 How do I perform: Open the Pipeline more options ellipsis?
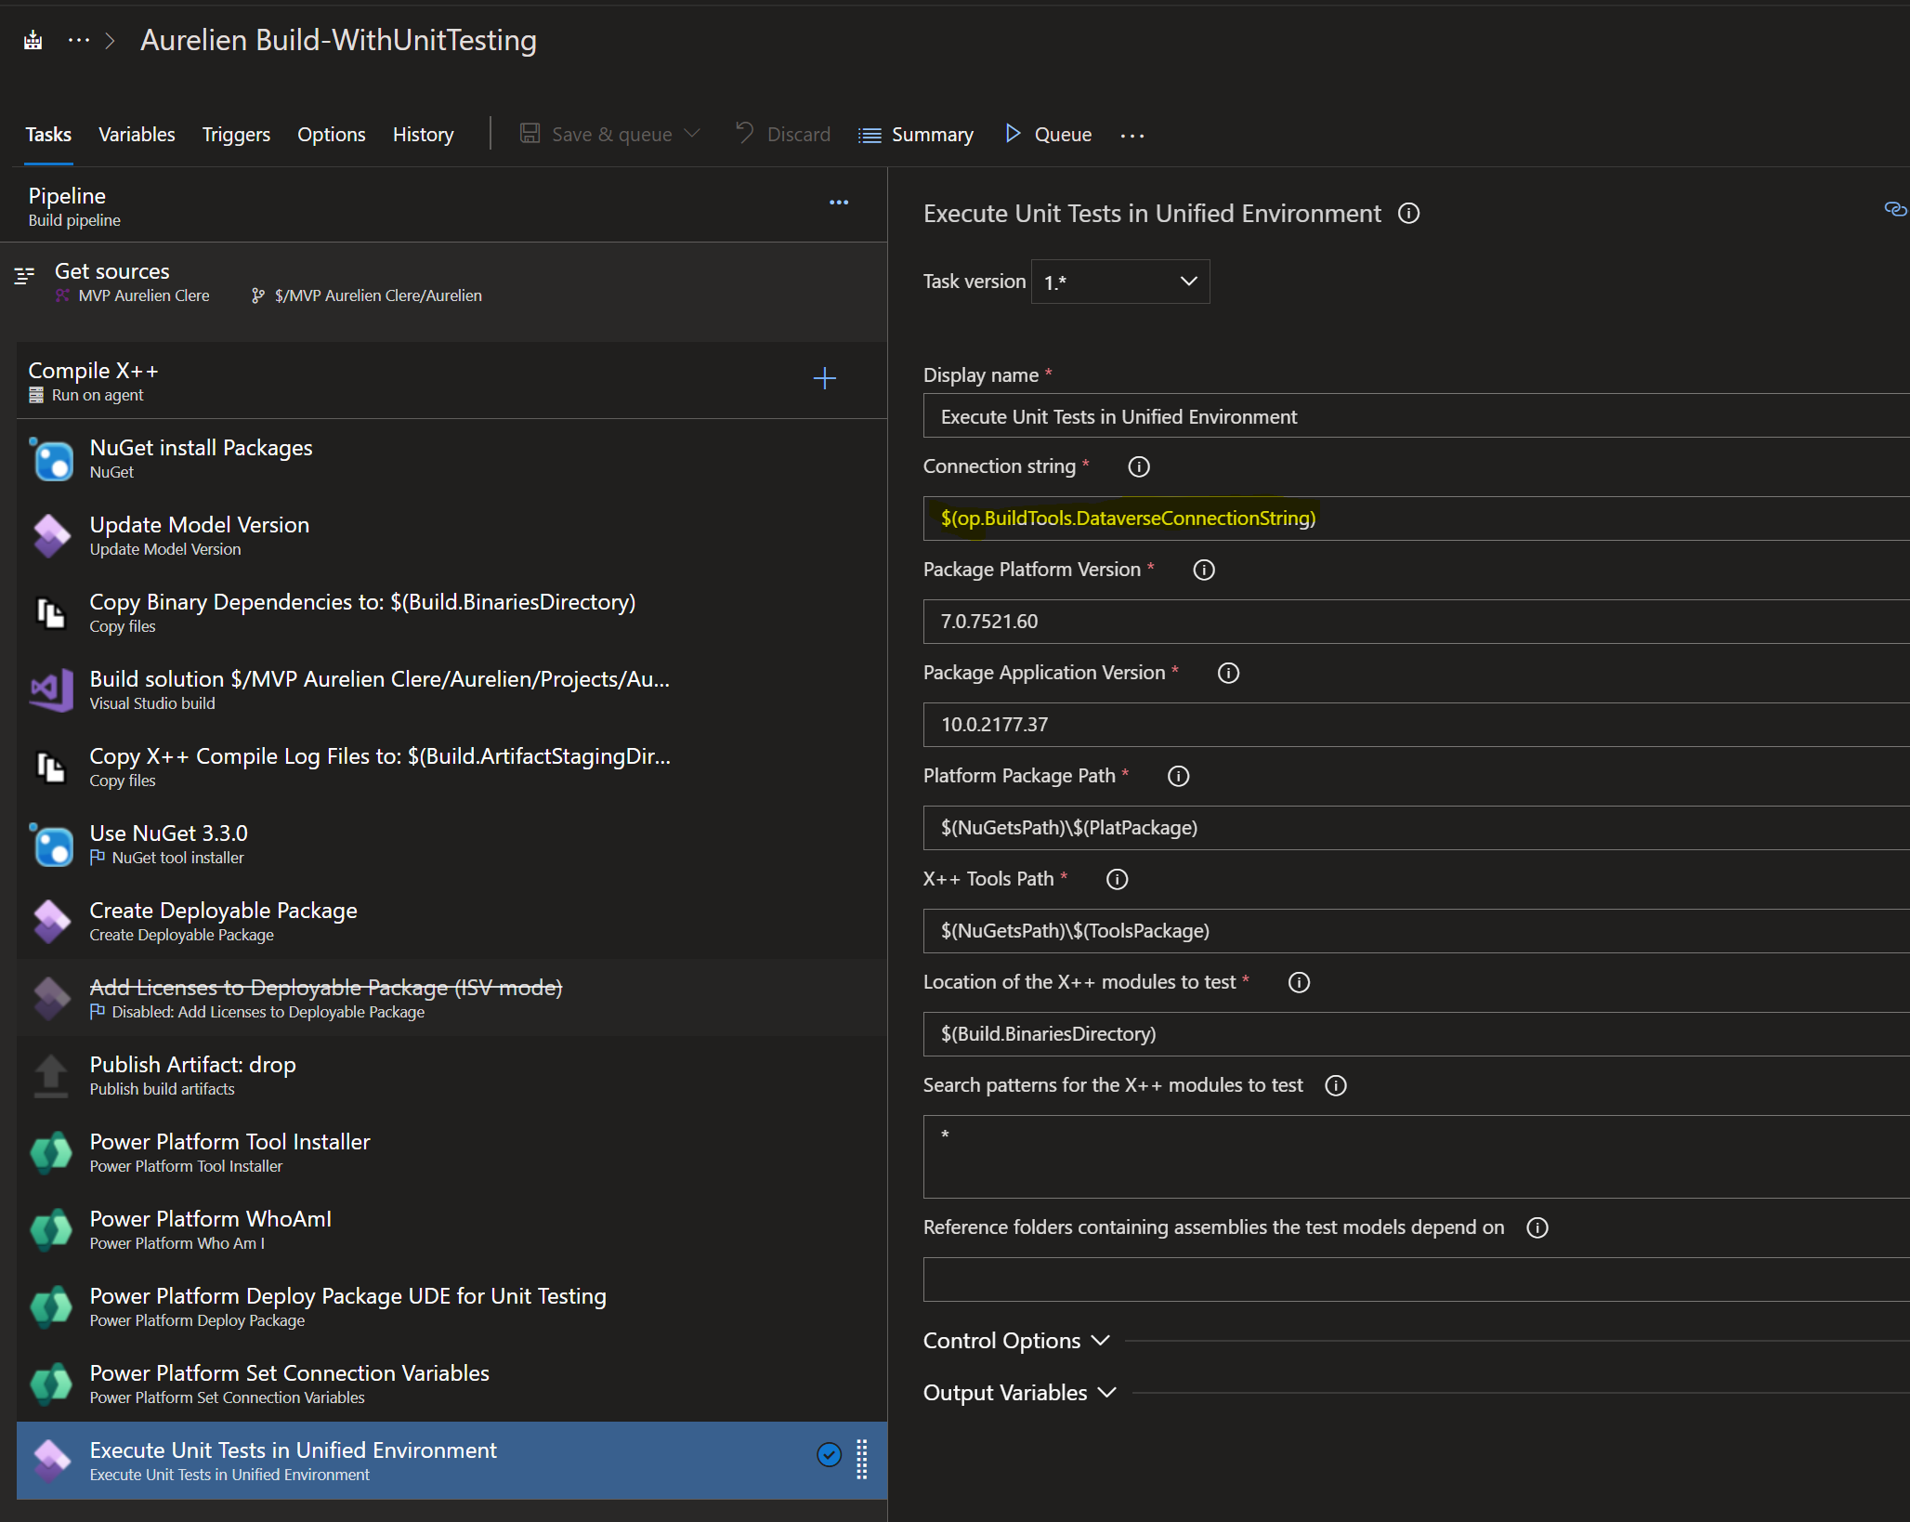(839, 203)
